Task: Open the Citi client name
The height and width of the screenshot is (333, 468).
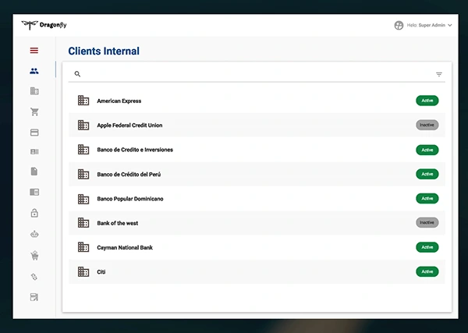Action: tap(101, 272)
